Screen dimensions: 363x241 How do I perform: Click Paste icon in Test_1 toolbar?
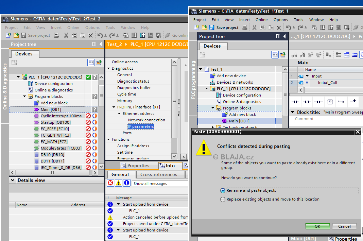271,28
